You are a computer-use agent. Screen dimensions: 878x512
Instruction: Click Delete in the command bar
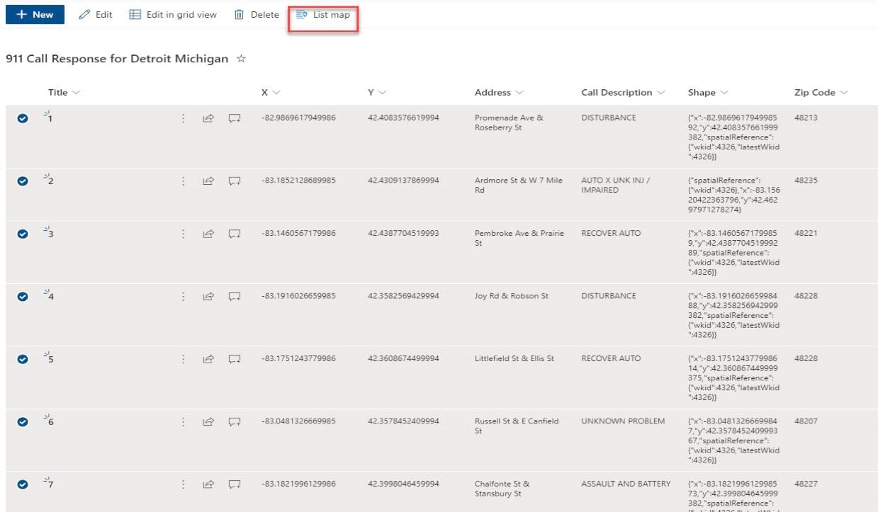pos(257,14)
